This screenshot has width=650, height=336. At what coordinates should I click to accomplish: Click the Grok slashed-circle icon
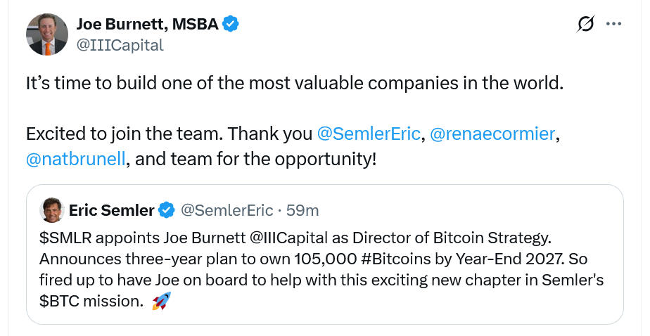585,25
